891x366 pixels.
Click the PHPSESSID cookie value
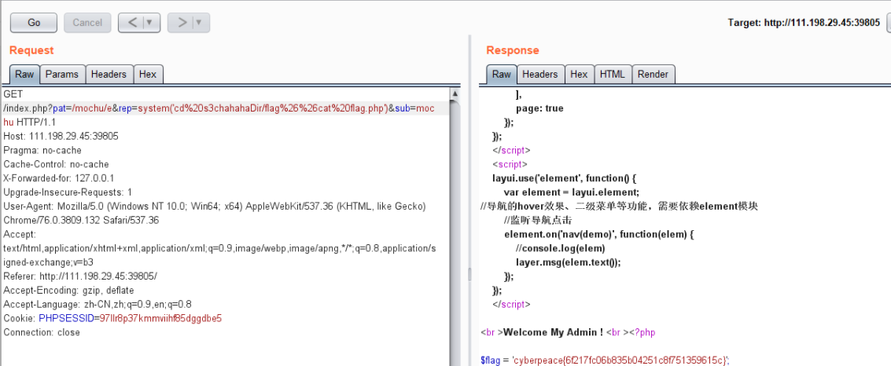(x=160, y=318)
